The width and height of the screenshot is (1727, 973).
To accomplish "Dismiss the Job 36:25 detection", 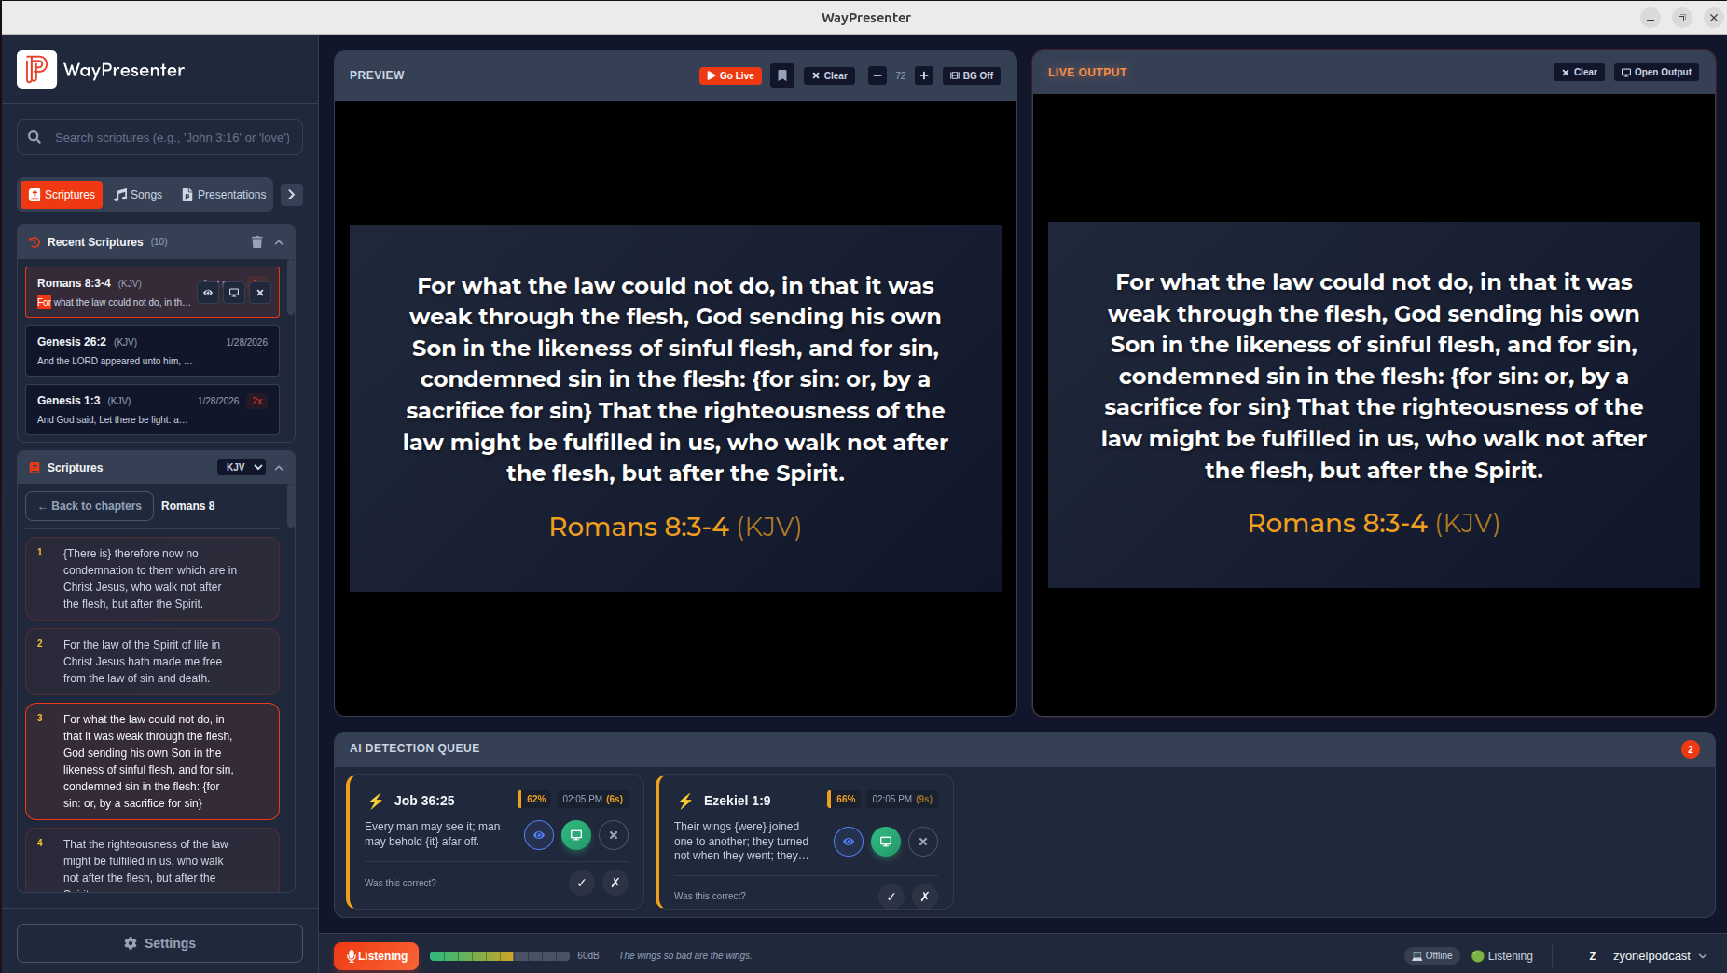I will pyautogui.click(x=614, y=835).
